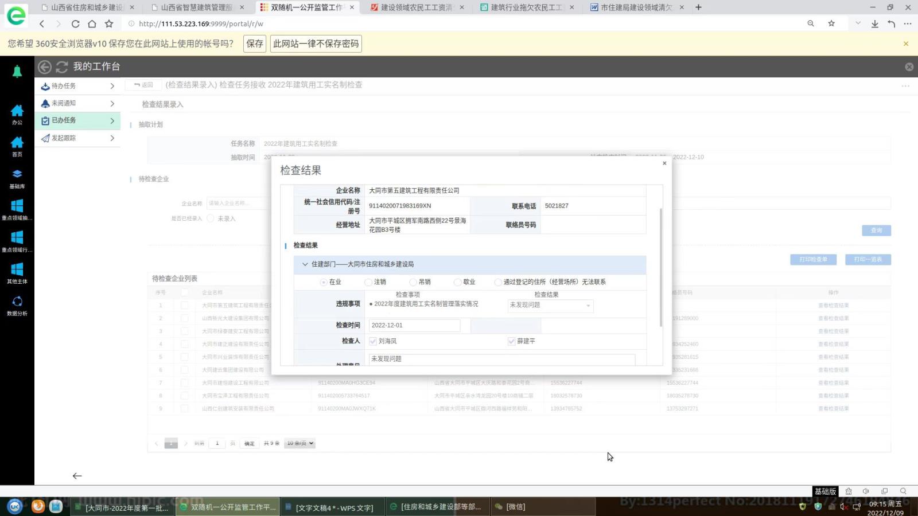Click 此网站一律不保存密码 button
The height and width of the screenshot is (516, 918).
pos(316,44)
